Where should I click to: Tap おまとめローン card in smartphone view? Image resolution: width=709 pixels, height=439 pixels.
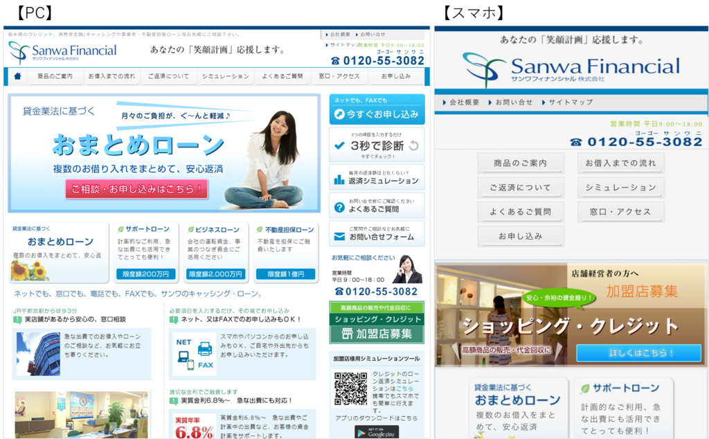(519, 409)
